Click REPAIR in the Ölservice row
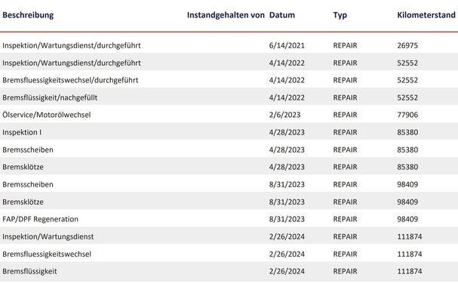Viewport: 458px width, 284px height. [x=345, y=115]
